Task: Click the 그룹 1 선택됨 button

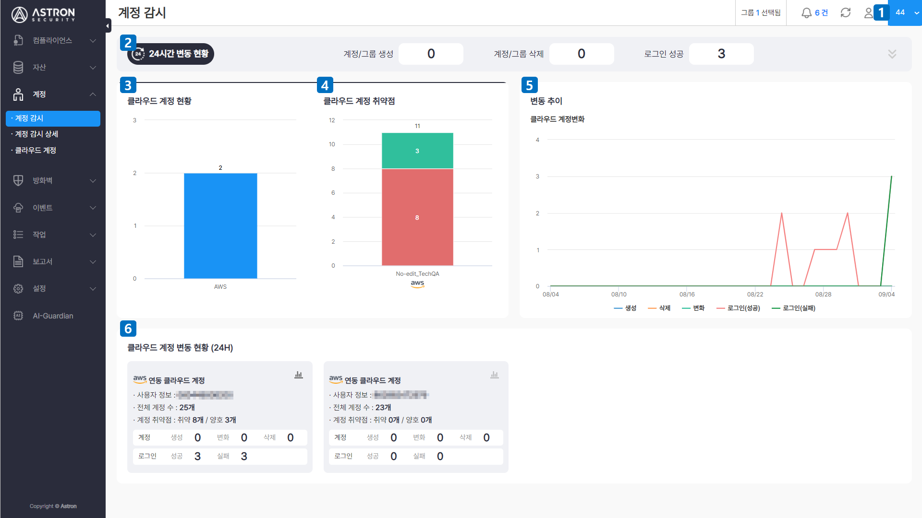Action: pos(761,13)
